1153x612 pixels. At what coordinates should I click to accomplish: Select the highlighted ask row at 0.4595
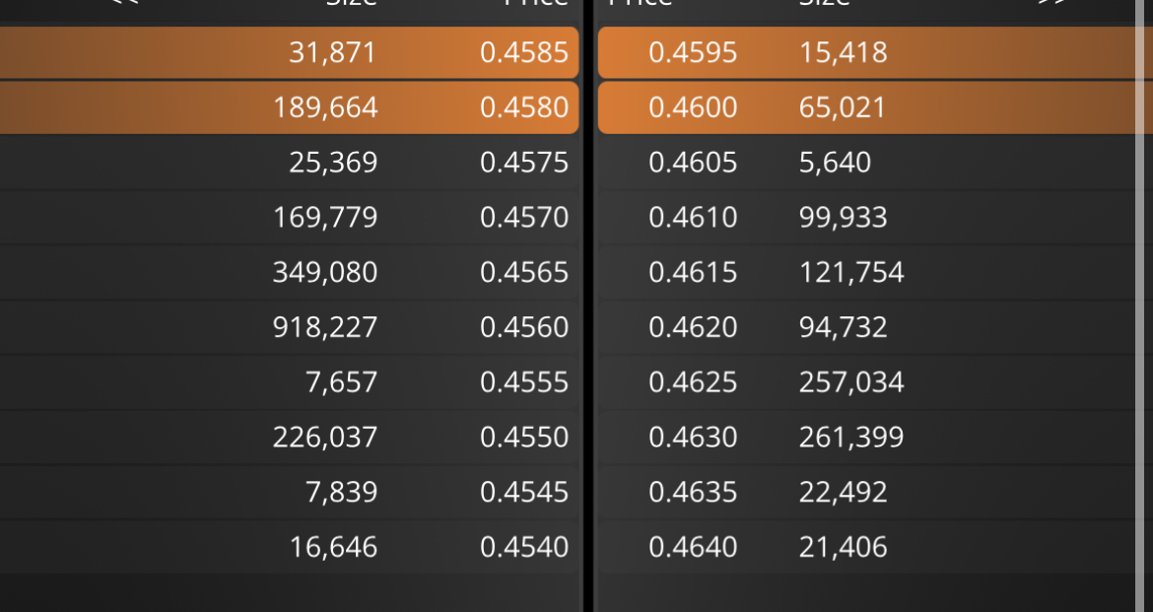click(867, 52)
